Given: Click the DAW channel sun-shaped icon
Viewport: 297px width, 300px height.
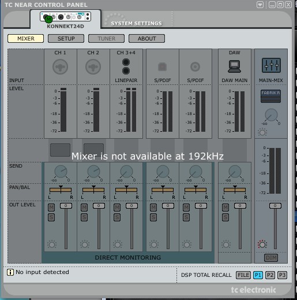Looking at the screenshot, I should click(226, 245).
